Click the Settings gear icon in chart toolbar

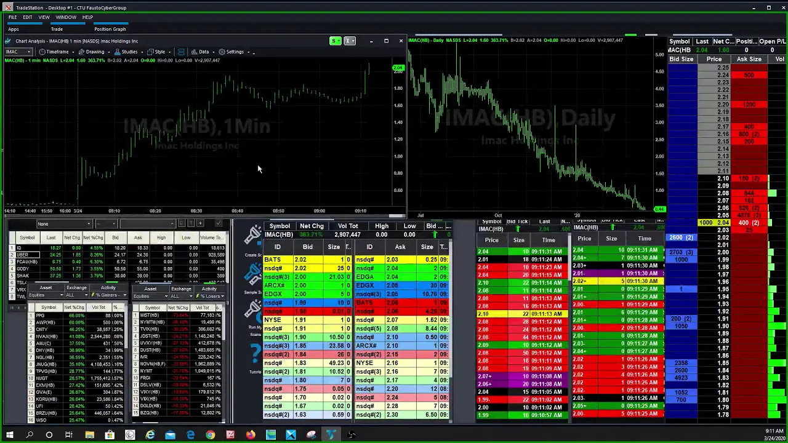click(222, 52)
